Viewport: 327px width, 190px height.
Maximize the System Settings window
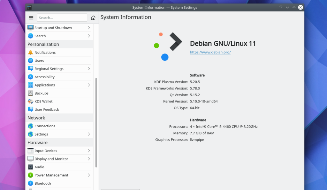point(294,8)
